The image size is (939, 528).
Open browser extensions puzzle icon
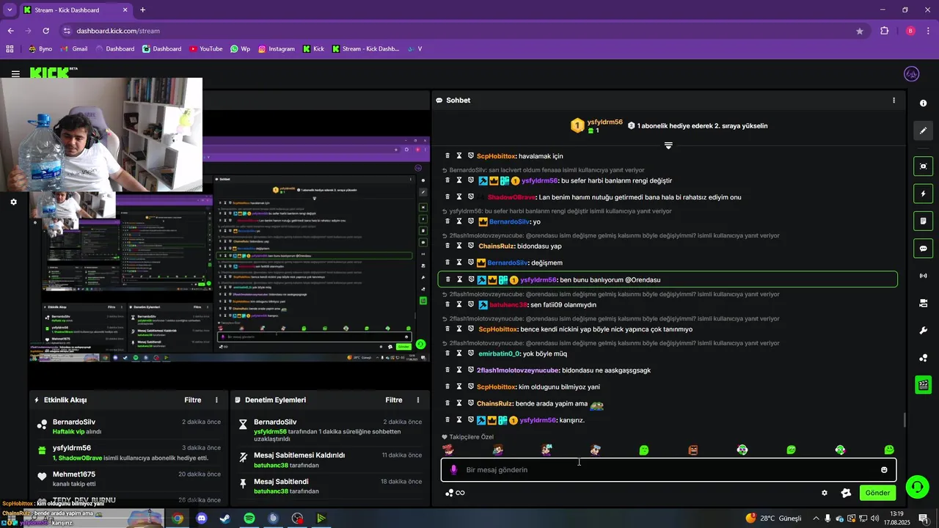885,31
